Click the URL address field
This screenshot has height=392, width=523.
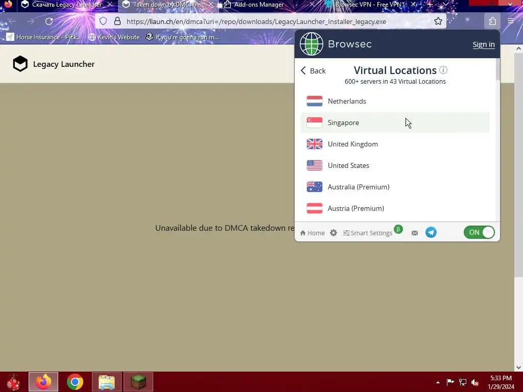point(256,21)
